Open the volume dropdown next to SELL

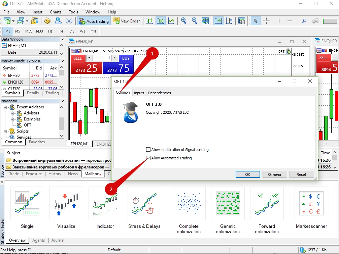(89, 58)
